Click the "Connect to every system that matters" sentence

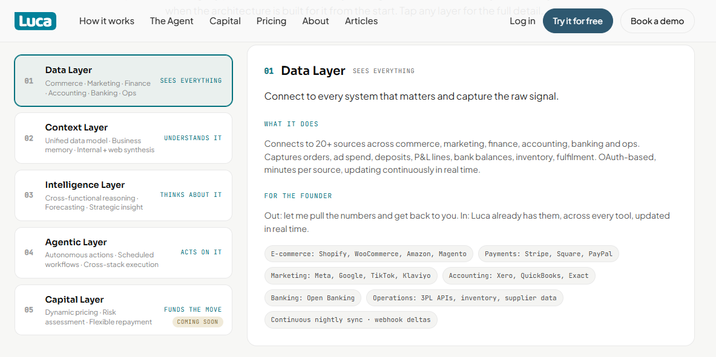click(x=412, y=97)
